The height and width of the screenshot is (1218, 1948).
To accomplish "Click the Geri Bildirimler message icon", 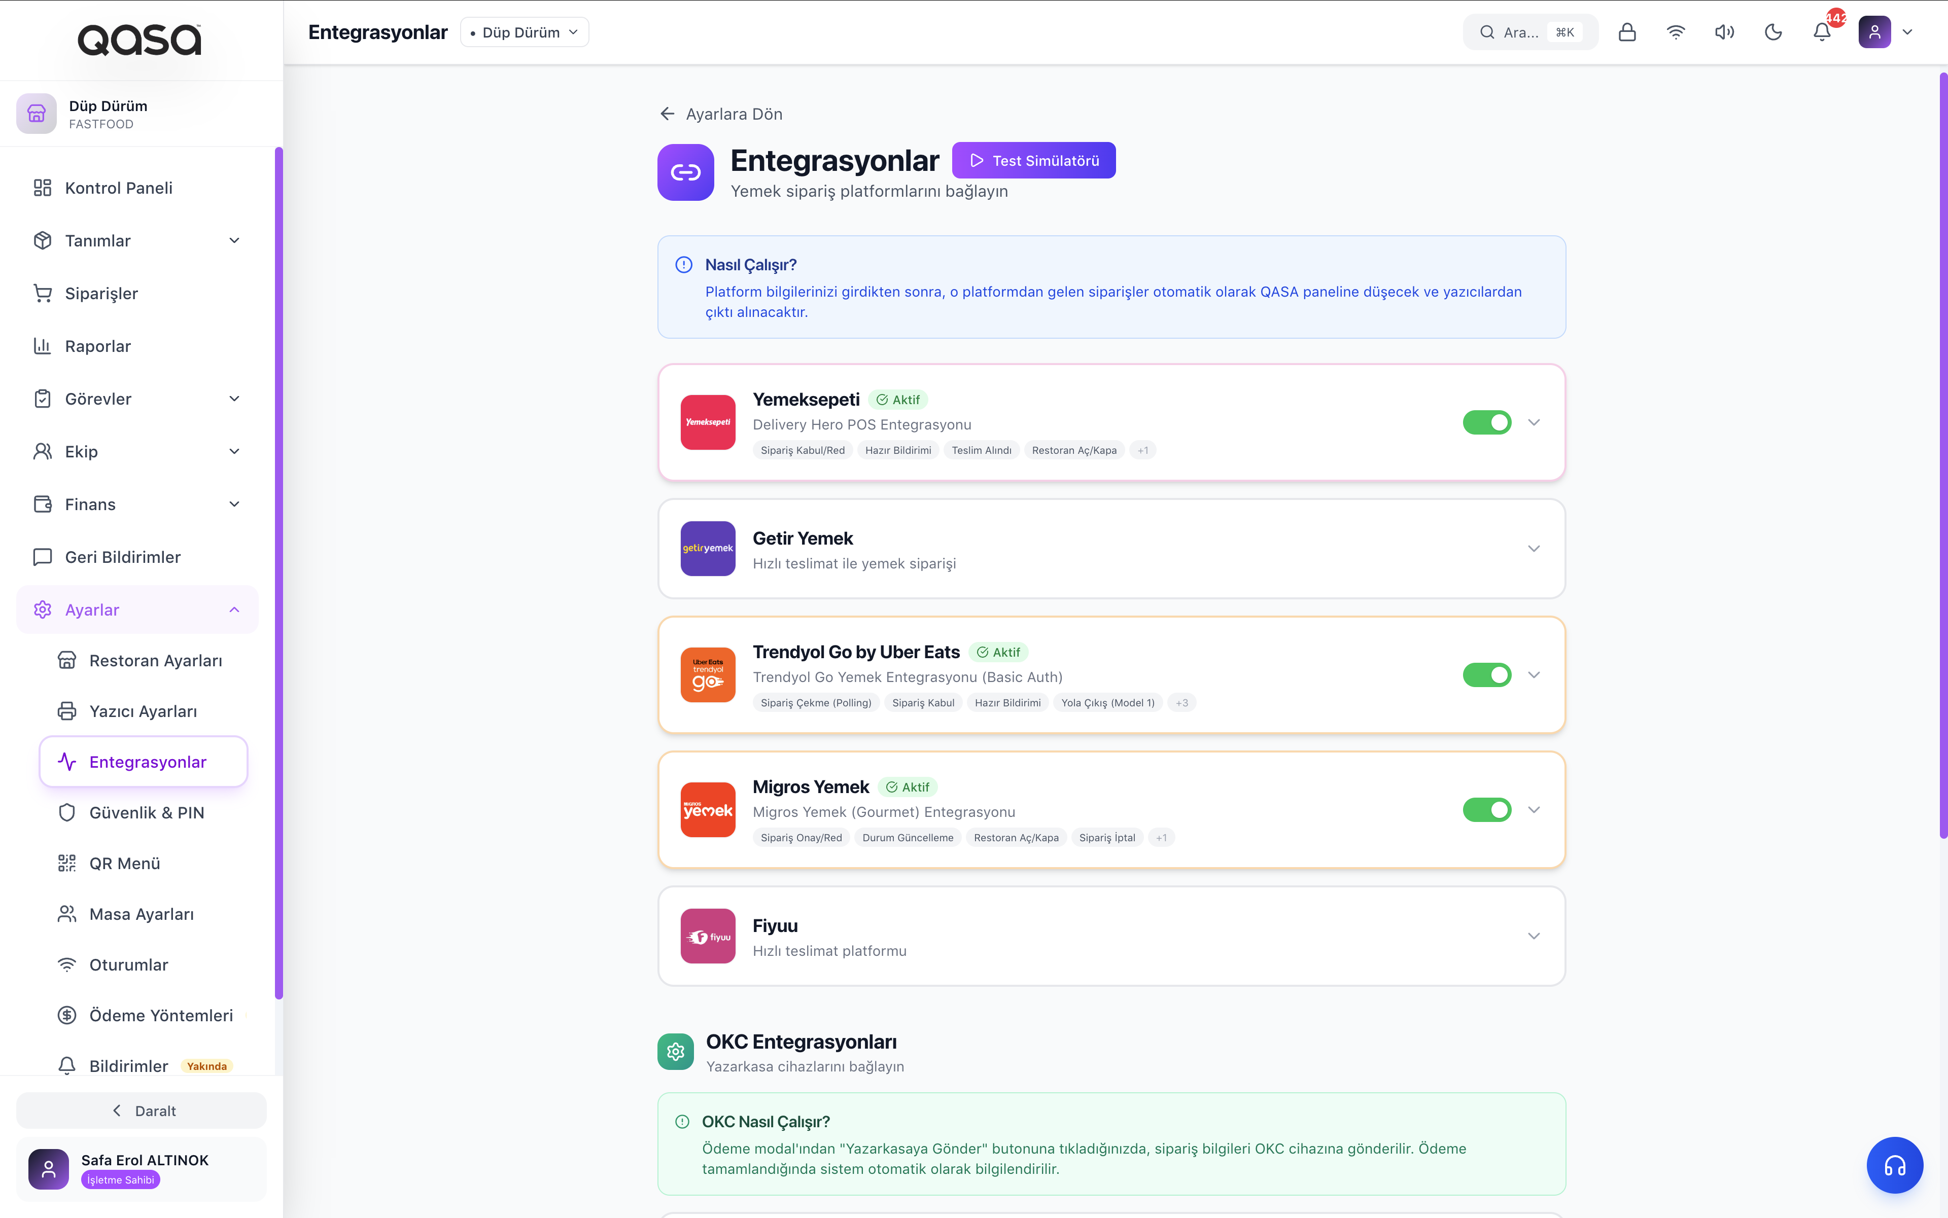I will pos(43,557).
